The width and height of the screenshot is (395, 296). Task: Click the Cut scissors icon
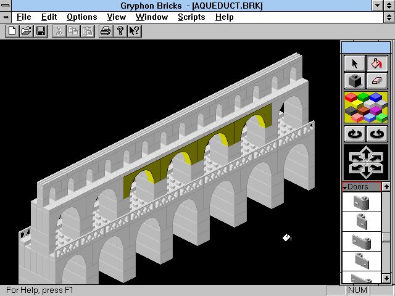pyautogui.click(x=59, y=31)
